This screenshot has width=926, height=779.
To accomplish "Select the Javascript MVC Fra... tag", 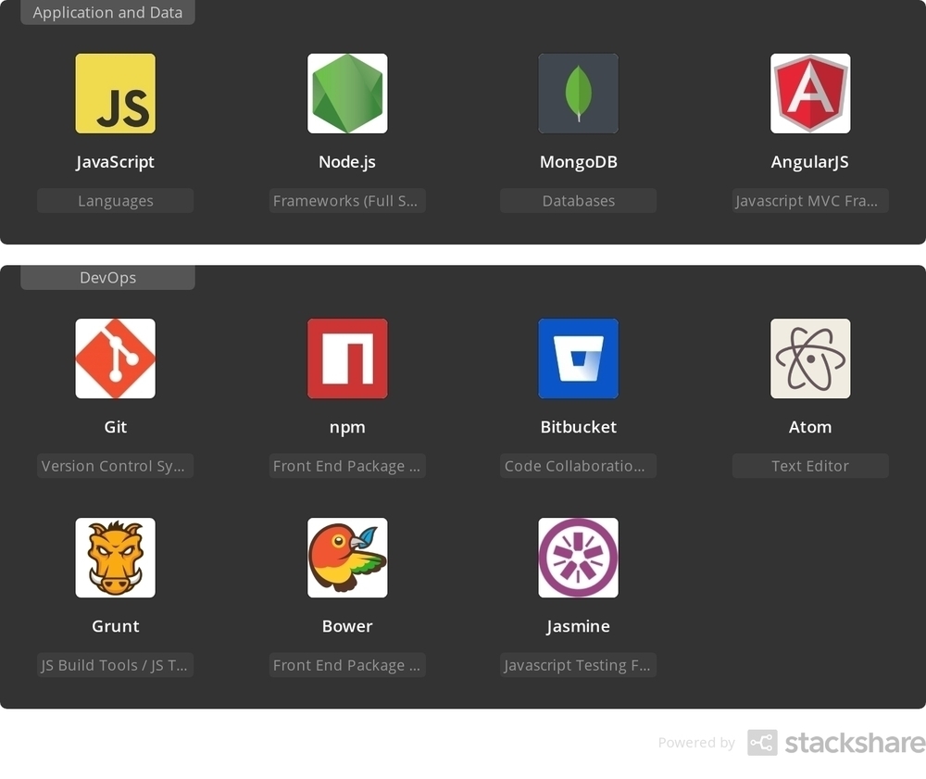I will click(810, 201).
